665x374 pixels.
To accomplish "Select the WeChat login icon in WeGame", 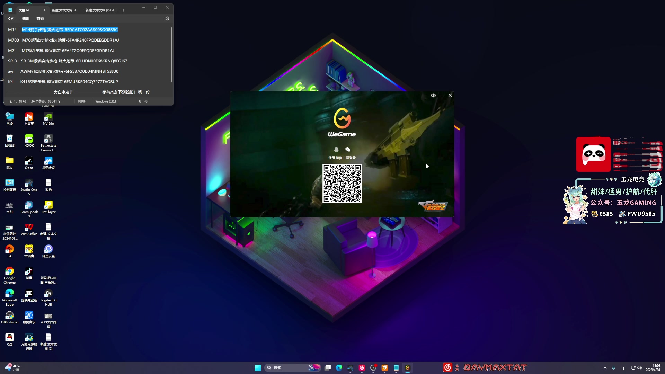I will tap(348, 149).
